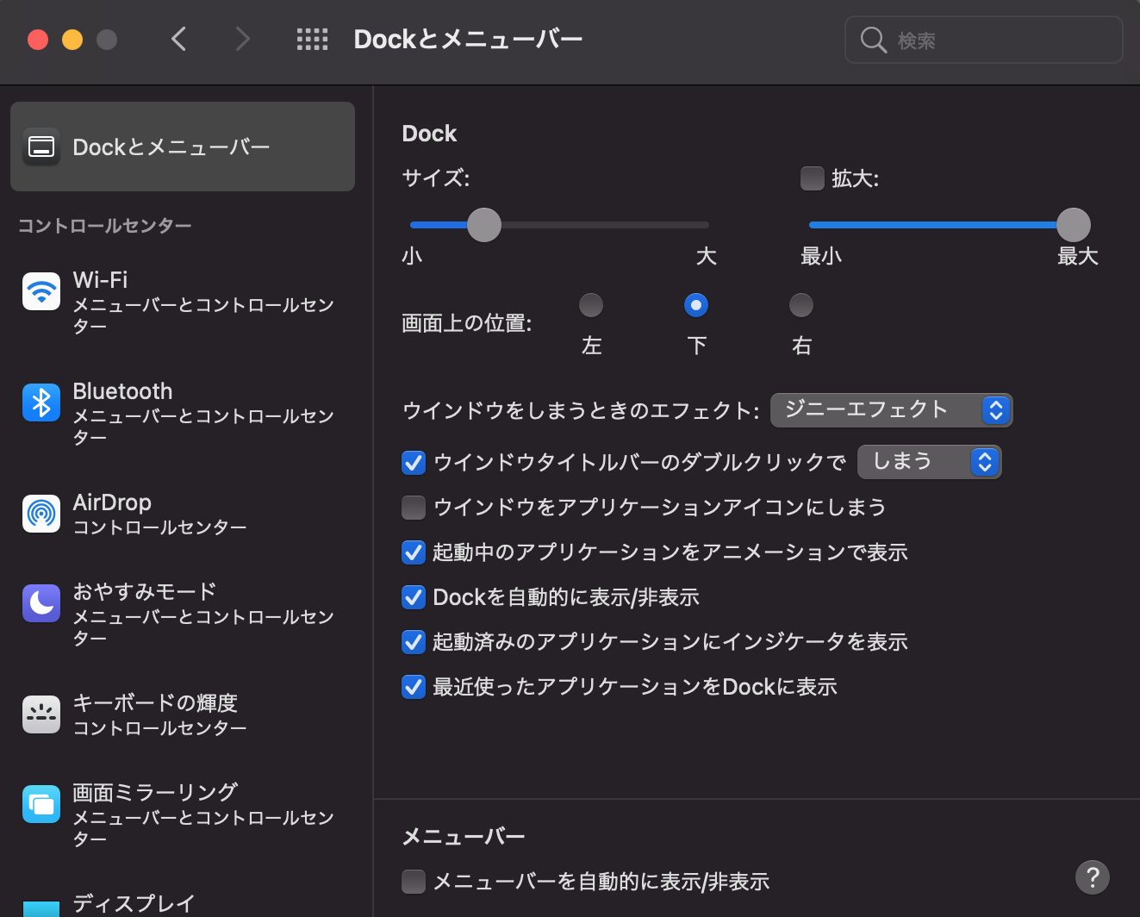The height and width of the screenshot is (917, 1140).
Task: Click the おやすみモード moon icon
Action: click(x=41, y=603)
